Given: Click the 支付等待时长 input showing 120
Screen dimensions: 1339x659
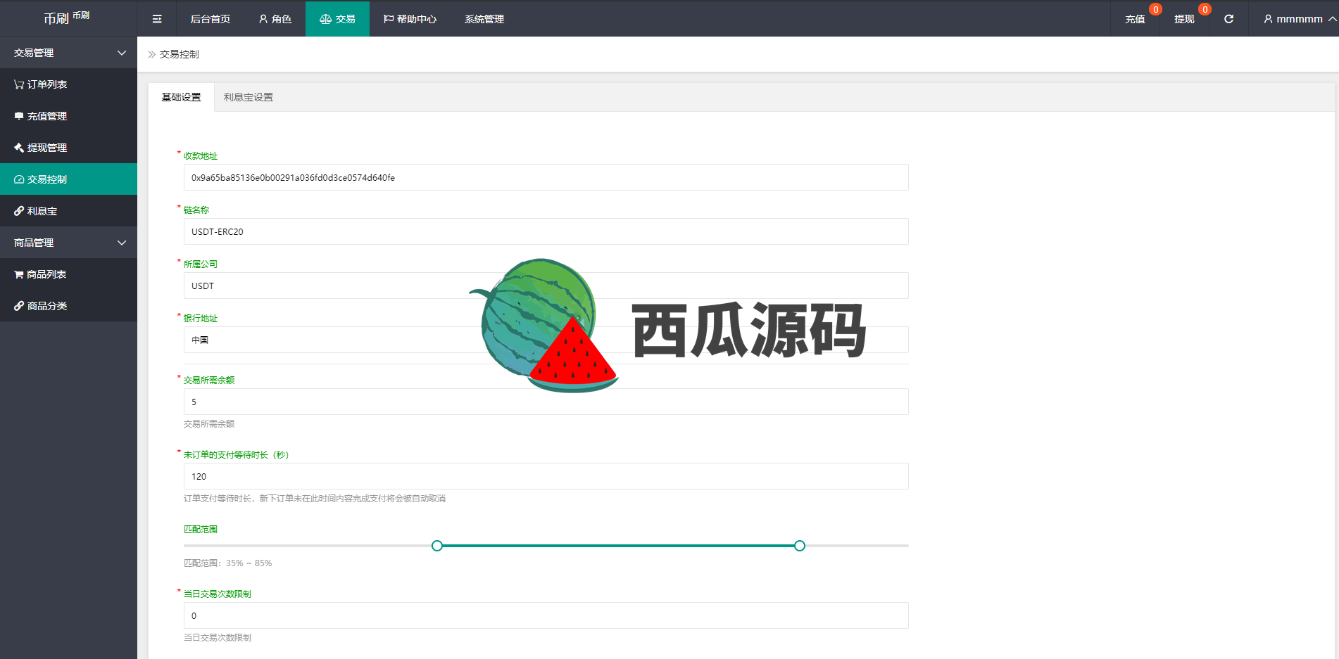Looking at the screenshot, I should click(546, 476).
